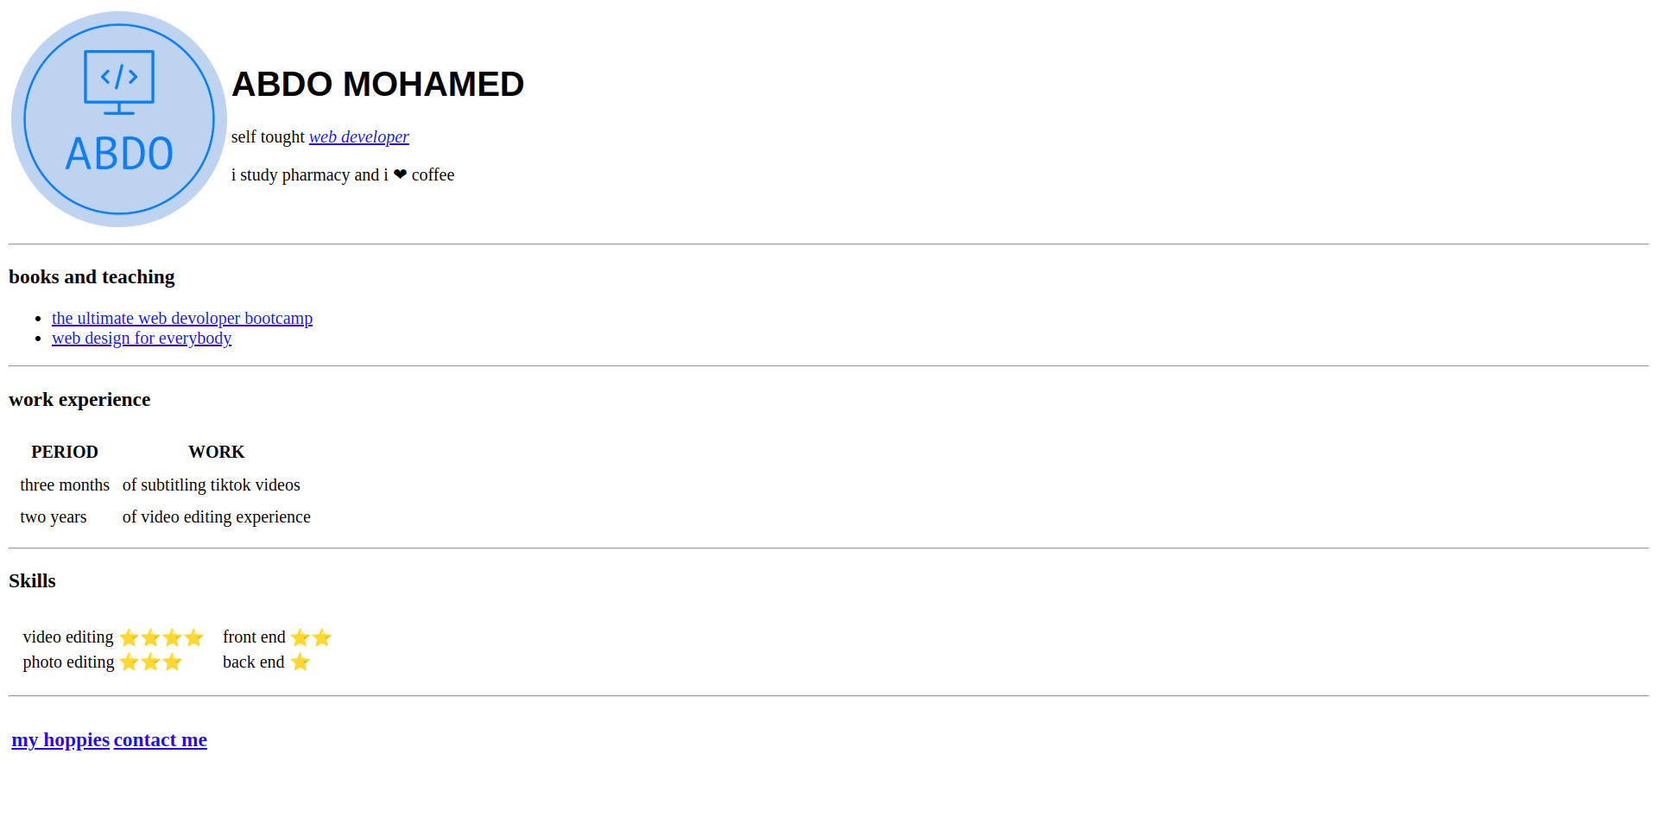Click the star next to back end

(x=301, y=662)
